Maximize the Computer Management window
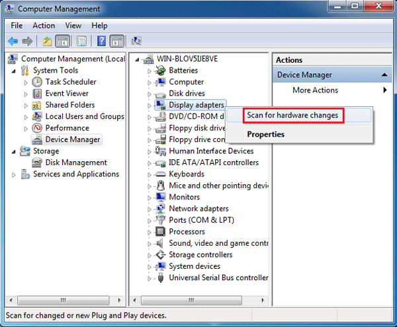 pos(355,6)
